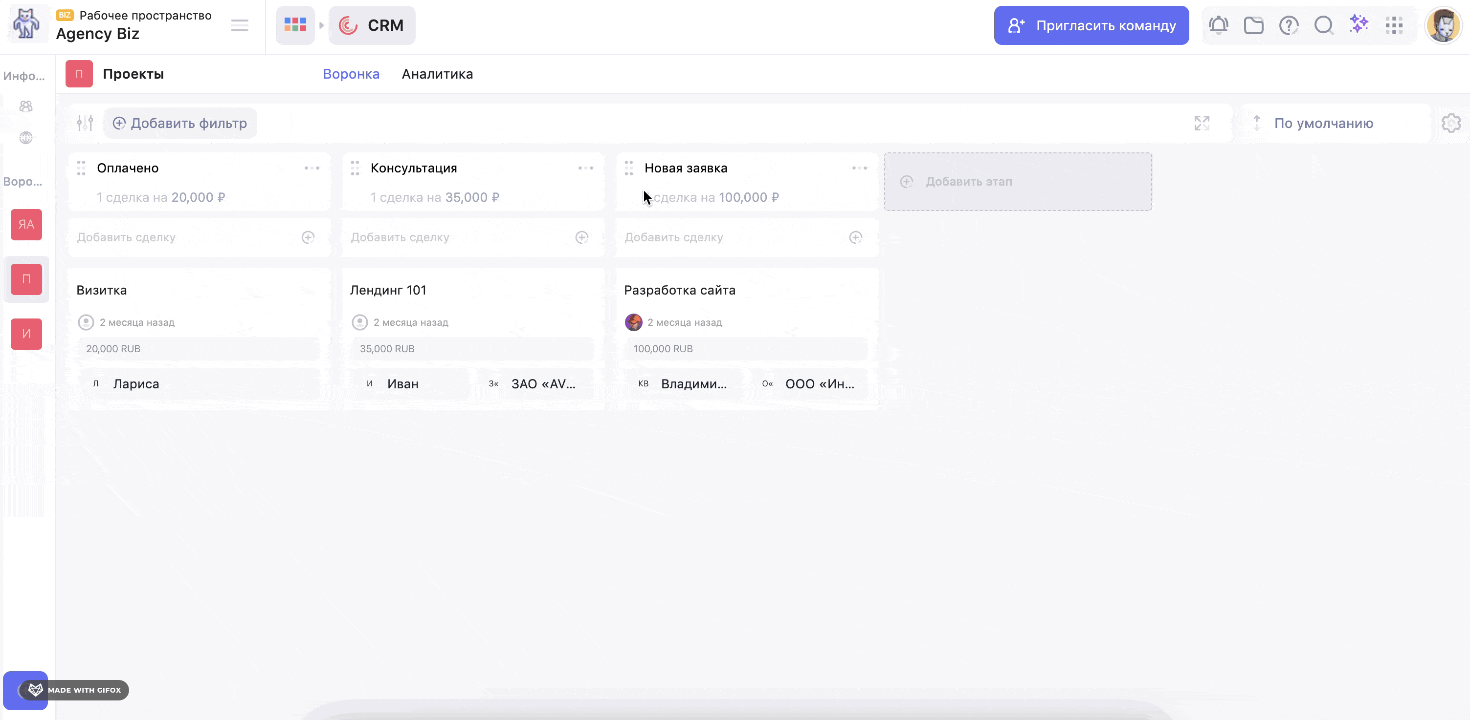Viewport: 1470px width, 720px height.
Task: Click the Добавить сделку field under Новая заявка
Action: point(746,237)
